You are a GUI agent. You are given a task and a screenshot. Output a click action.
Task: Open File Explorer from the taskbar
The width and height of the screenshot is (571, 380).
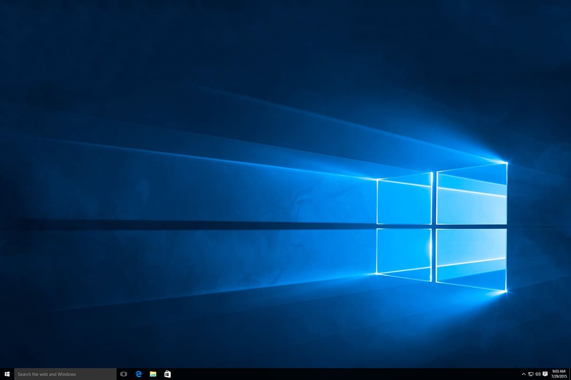tap(153, 374)
